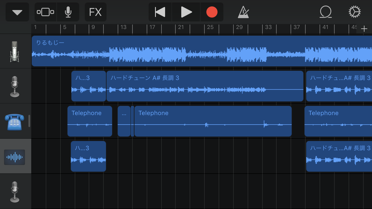
Task: Move playhead to bar 5 on ruler
Action: coord(65,27)
